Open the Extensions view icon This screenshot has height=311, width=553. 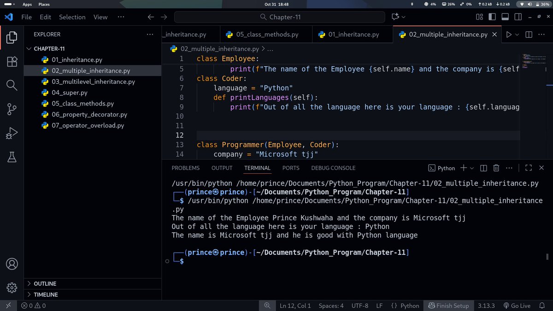[x=12, y=61]
